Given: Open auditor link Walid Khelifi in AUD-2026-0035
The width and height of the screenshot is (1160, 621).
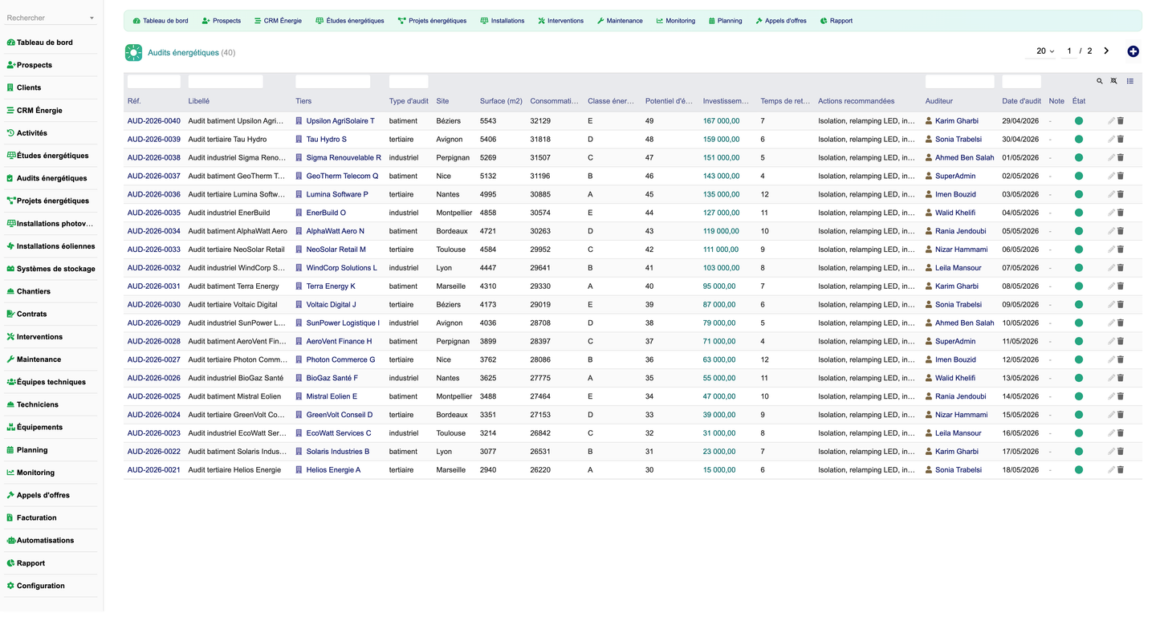Looking at the screenshot, I should point(955,213).
